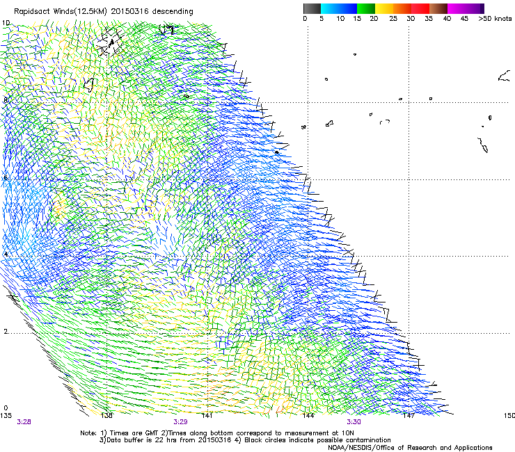
Task: Click the longitude label '141' on the bottom axis
Action: tap(207, 416)
